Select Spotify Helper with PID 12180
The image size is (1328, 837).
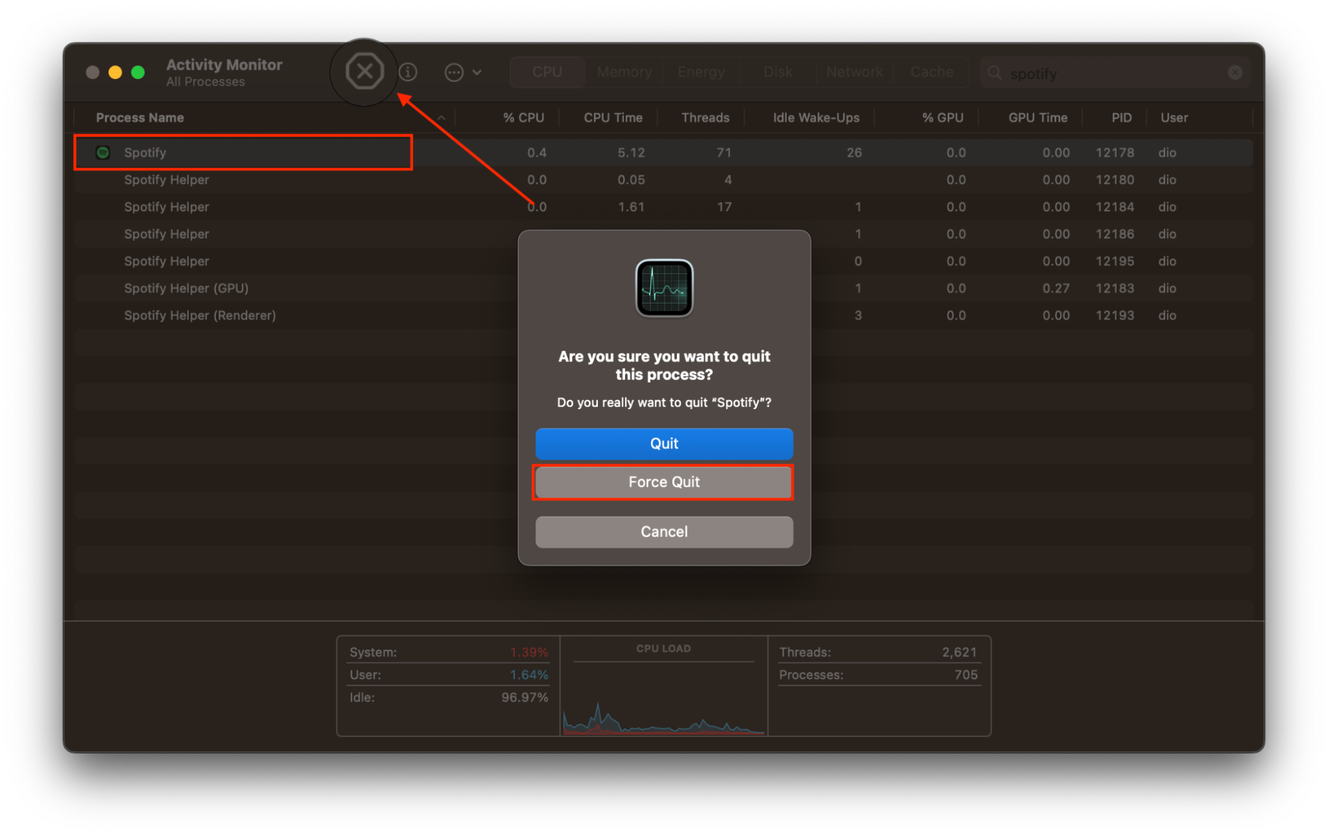coord(664,180)
